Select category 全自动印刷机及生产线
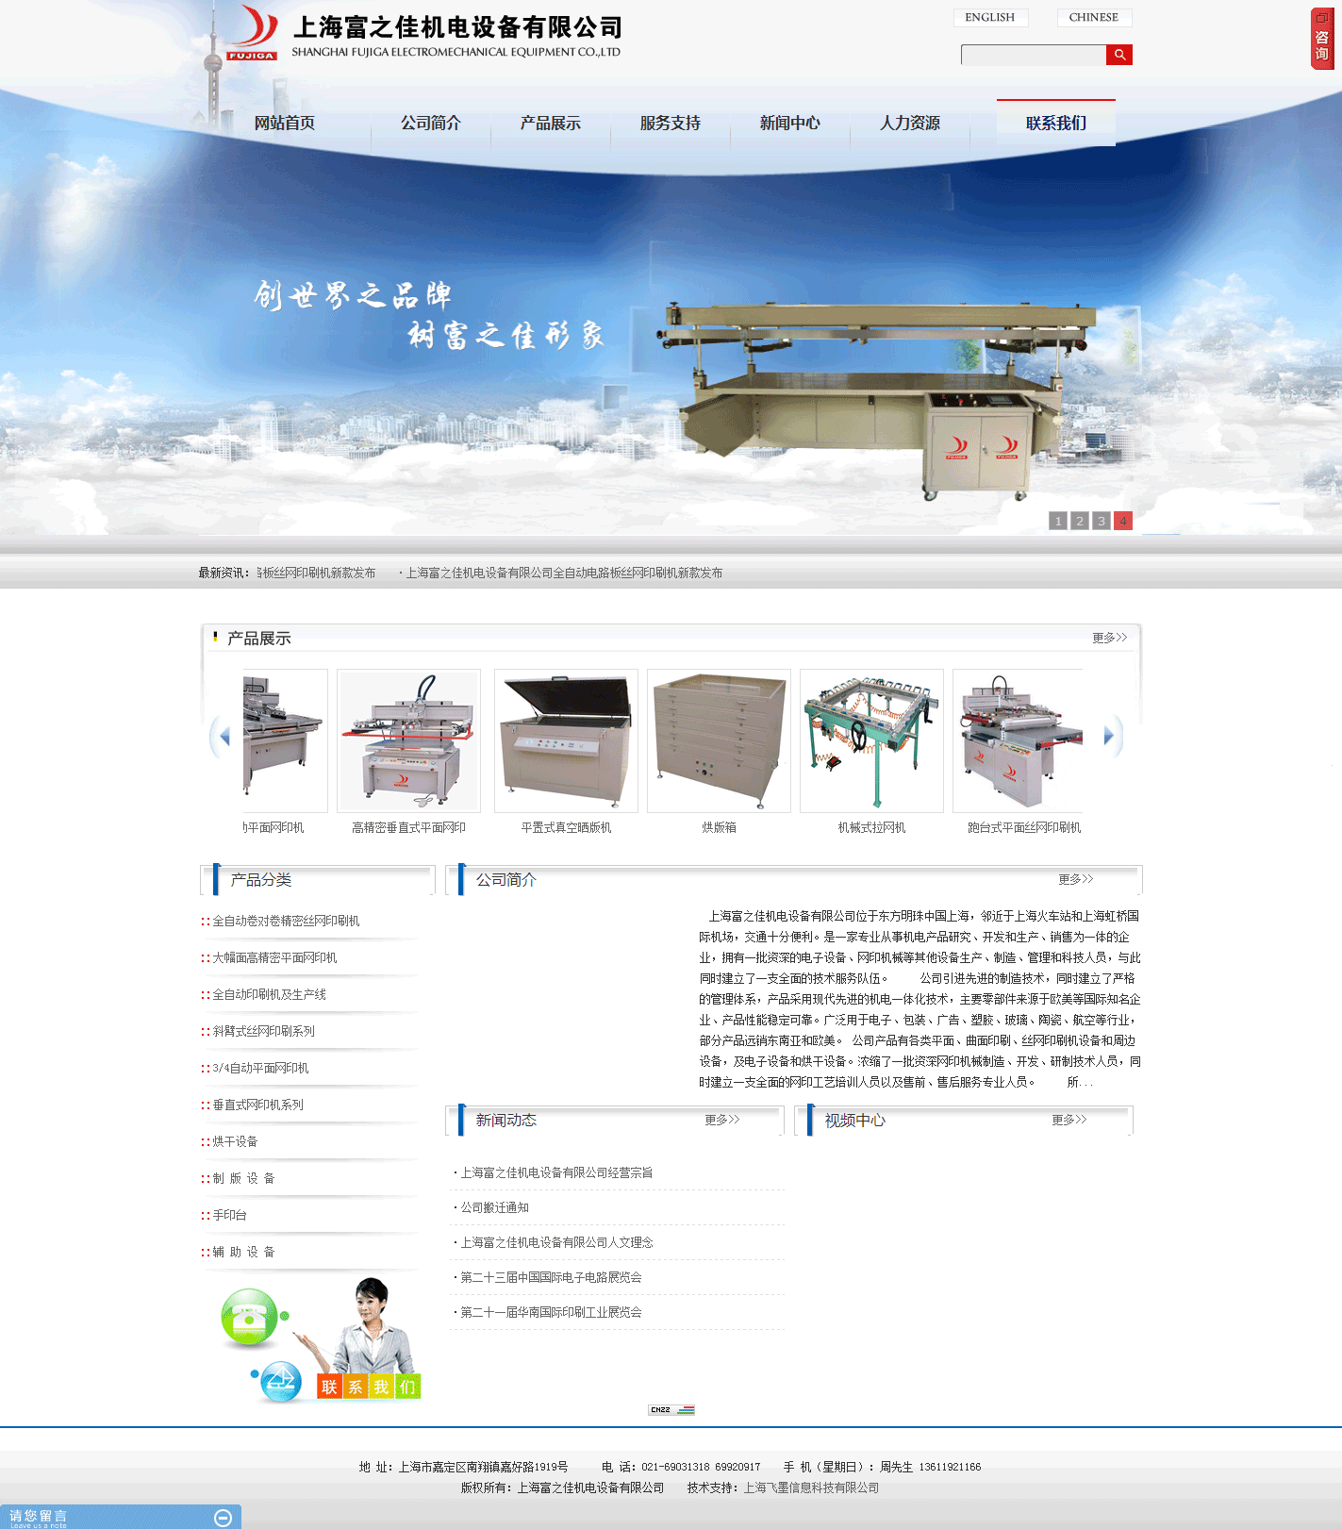Screen dimensions: 1342x1529 tap(269, 995)
